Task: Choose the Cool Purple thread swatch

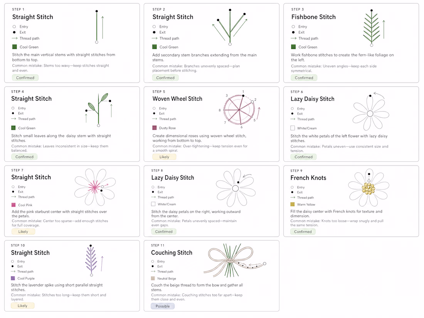Action: coord(13,278)
